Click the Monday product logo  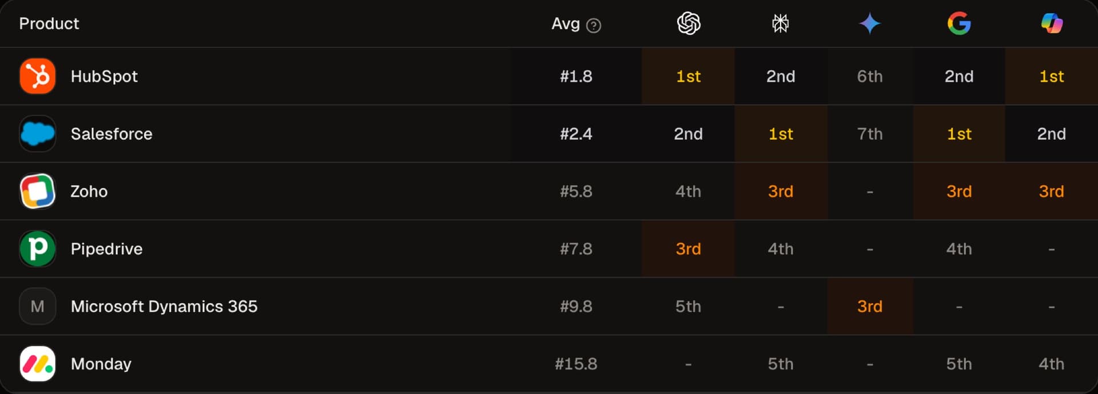coord(38,364)
